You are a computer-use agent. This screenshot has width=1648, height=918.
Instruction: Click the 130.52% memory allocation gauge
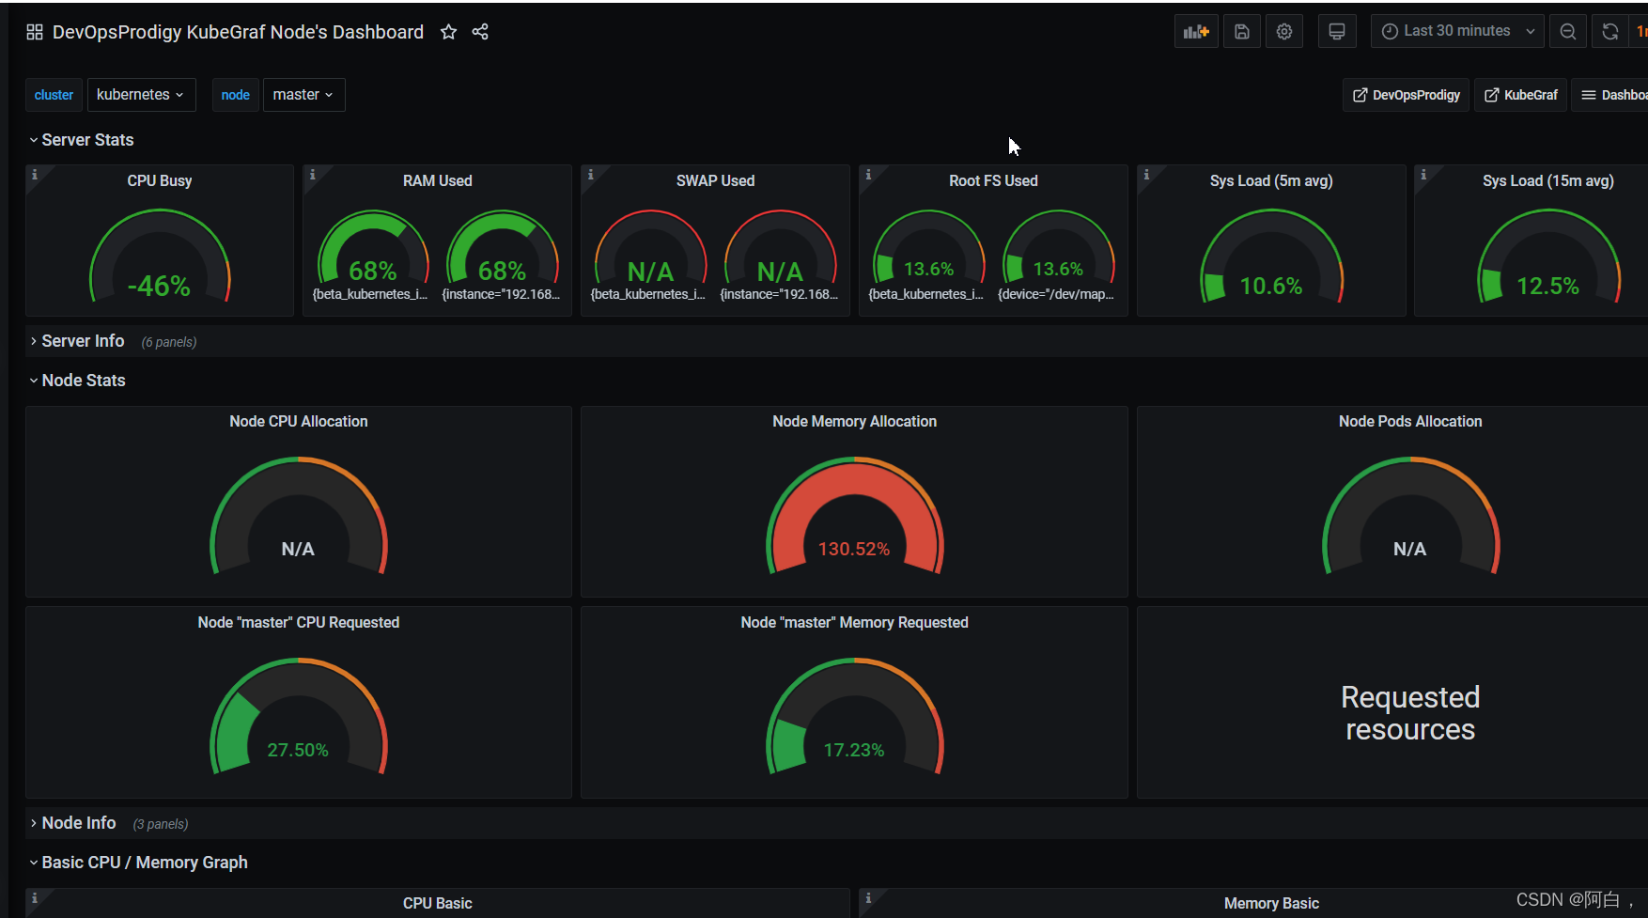855,515
